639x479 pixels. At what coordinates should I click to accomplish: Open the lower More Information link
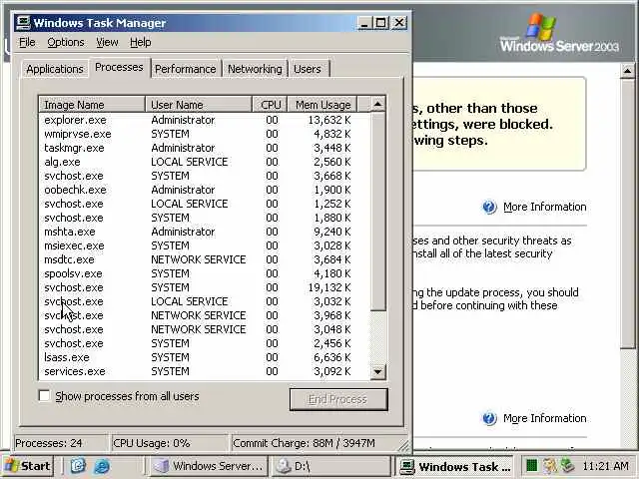pos(544,418)
